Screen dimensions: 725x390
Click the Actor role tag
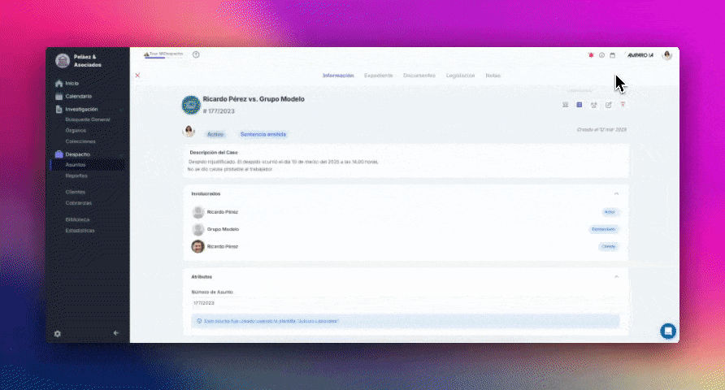tap(610, 212)
